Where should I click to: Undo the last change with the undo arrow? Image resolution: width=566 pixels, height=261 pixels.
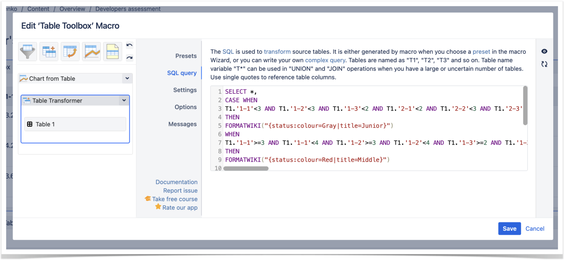tap(129, 45)
